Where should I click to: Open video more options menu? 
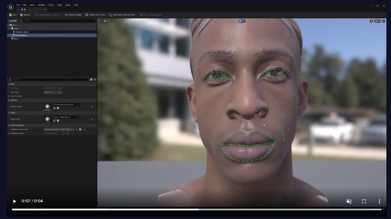(x=379, y=201)
